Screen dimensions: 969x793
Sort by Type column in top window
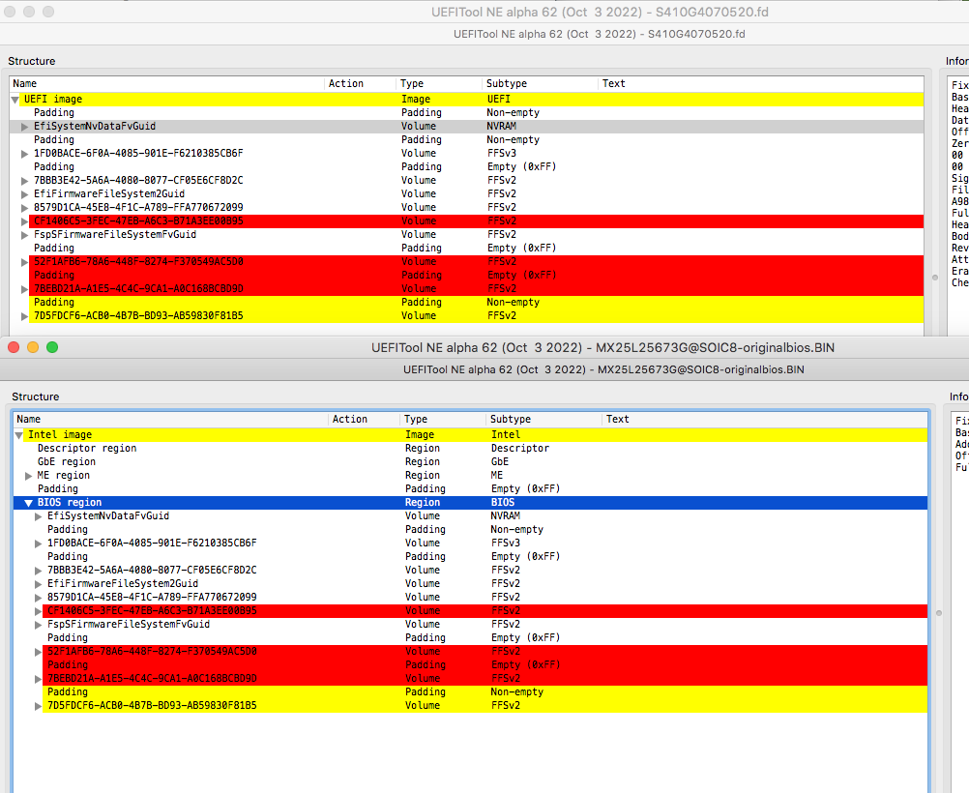(439, 83)
